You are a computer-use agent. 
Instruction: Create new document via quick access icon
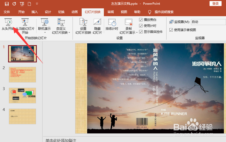[29, 4]
